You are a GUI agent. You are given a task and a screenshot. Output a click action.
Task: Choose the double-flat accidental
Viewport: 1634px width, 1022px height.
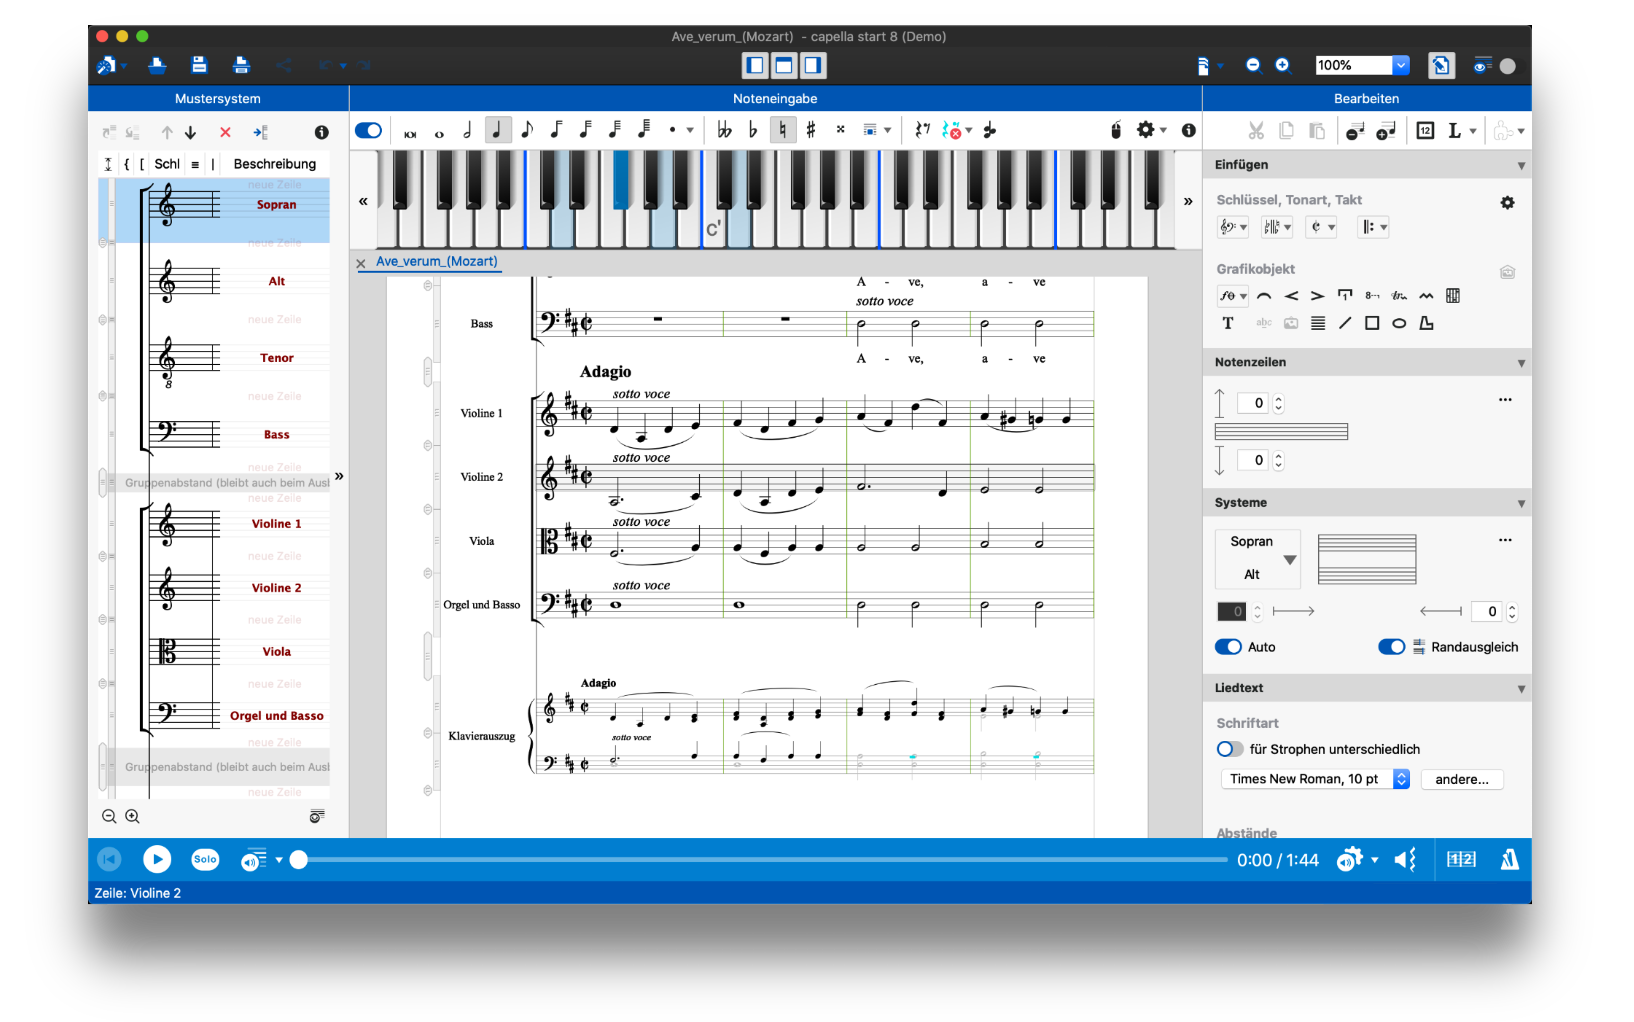724,130
